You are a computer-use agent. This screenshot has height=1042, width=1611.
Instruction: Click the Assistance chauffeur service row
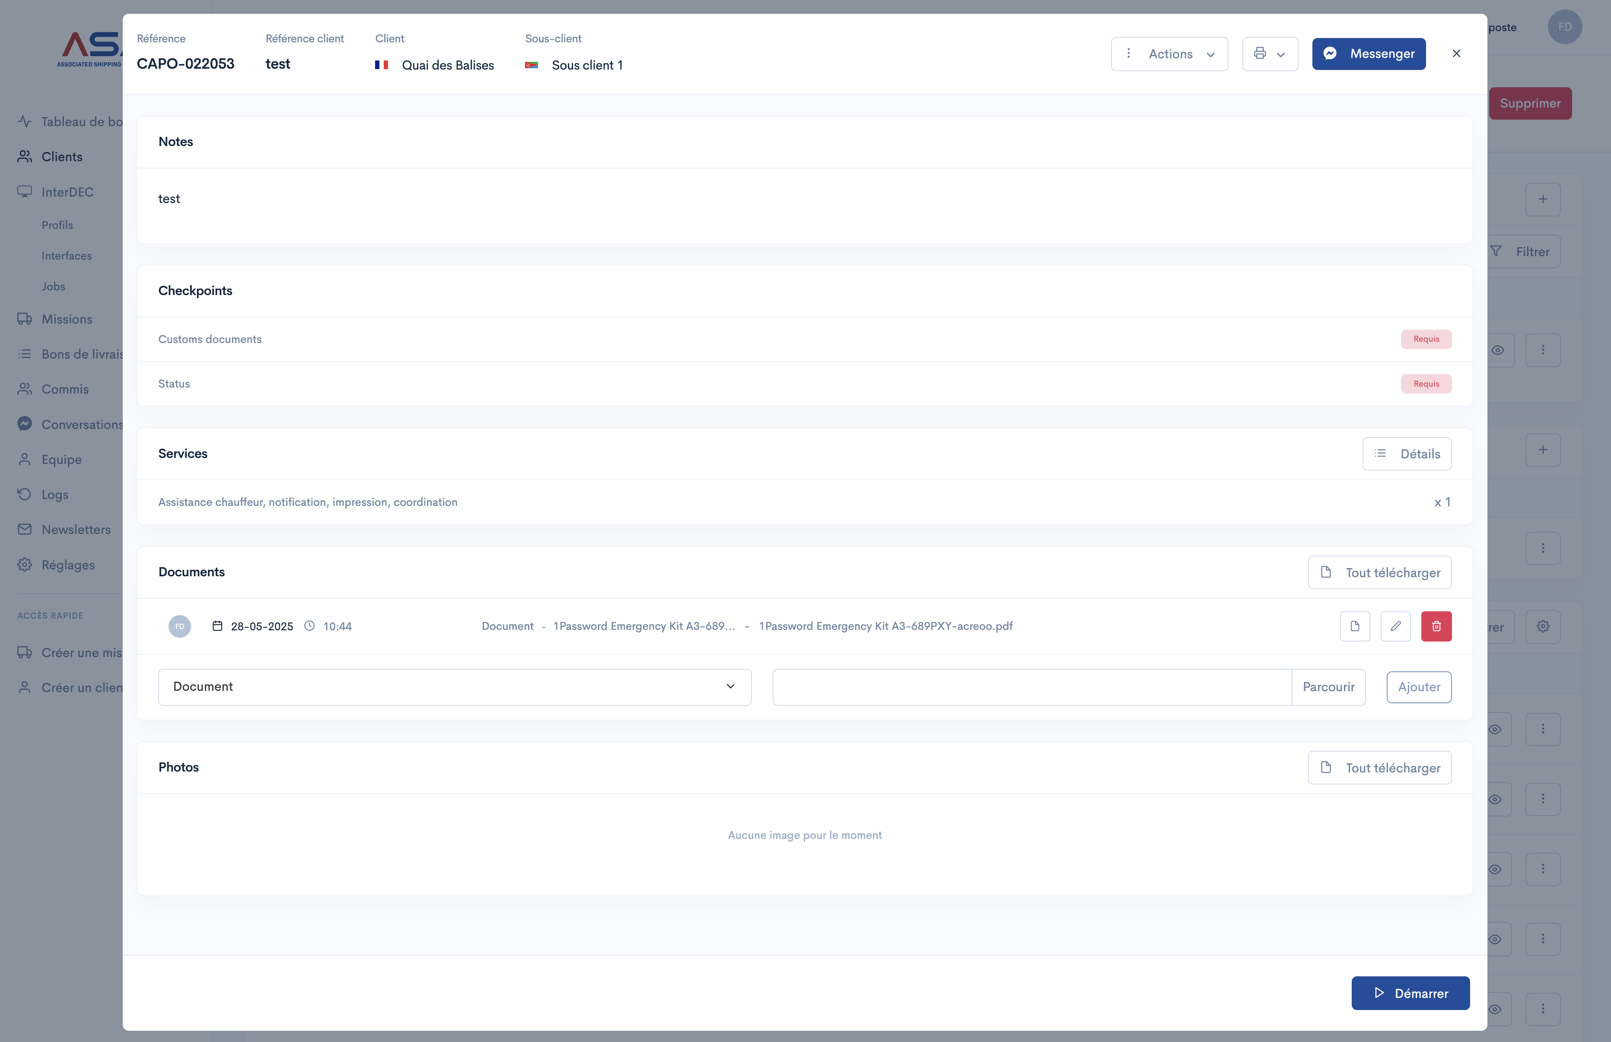(x=805, y=502)
